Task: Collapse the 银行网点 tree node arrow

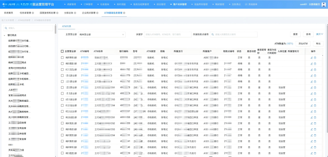Action: click(x=5, y=36)
